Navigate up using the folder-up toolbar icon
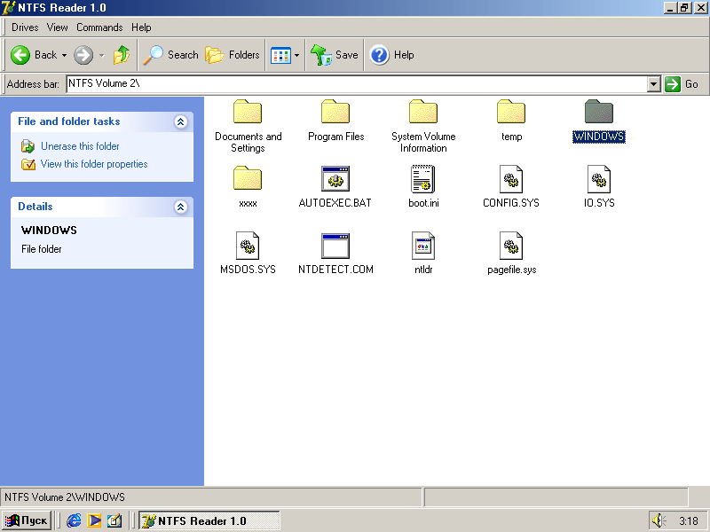This screenshot has height=532, width=710. point(119,54)
